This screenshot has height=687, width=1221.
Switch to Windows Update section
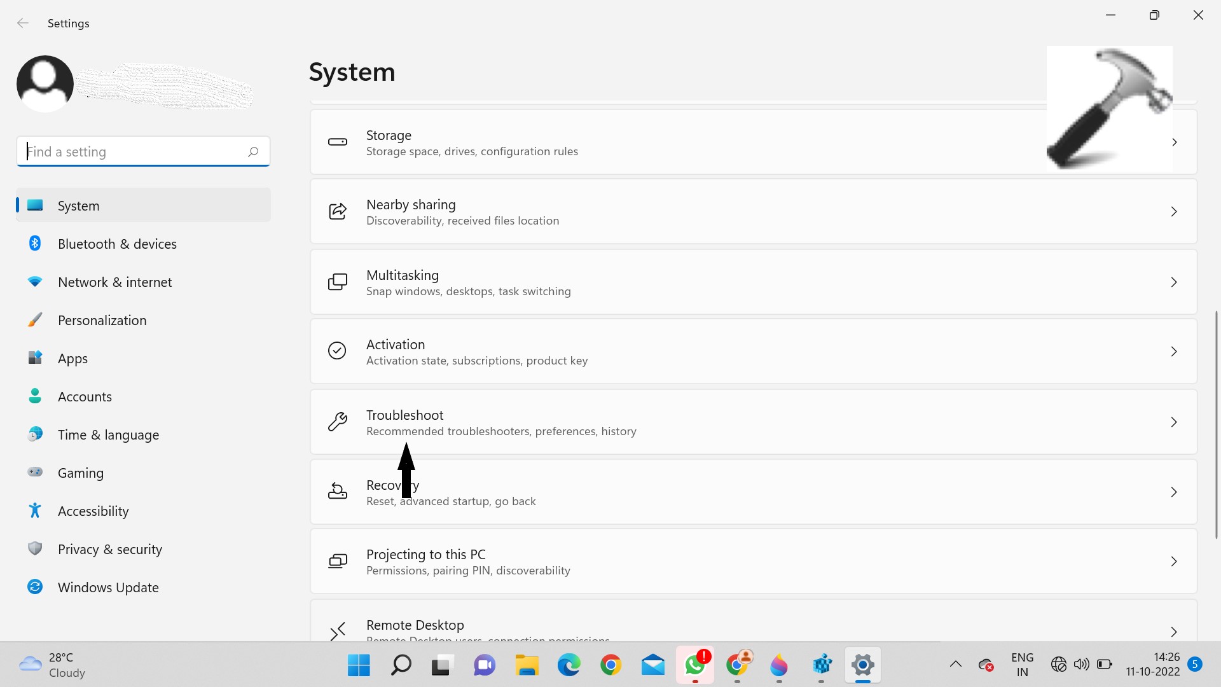[108, 587]
